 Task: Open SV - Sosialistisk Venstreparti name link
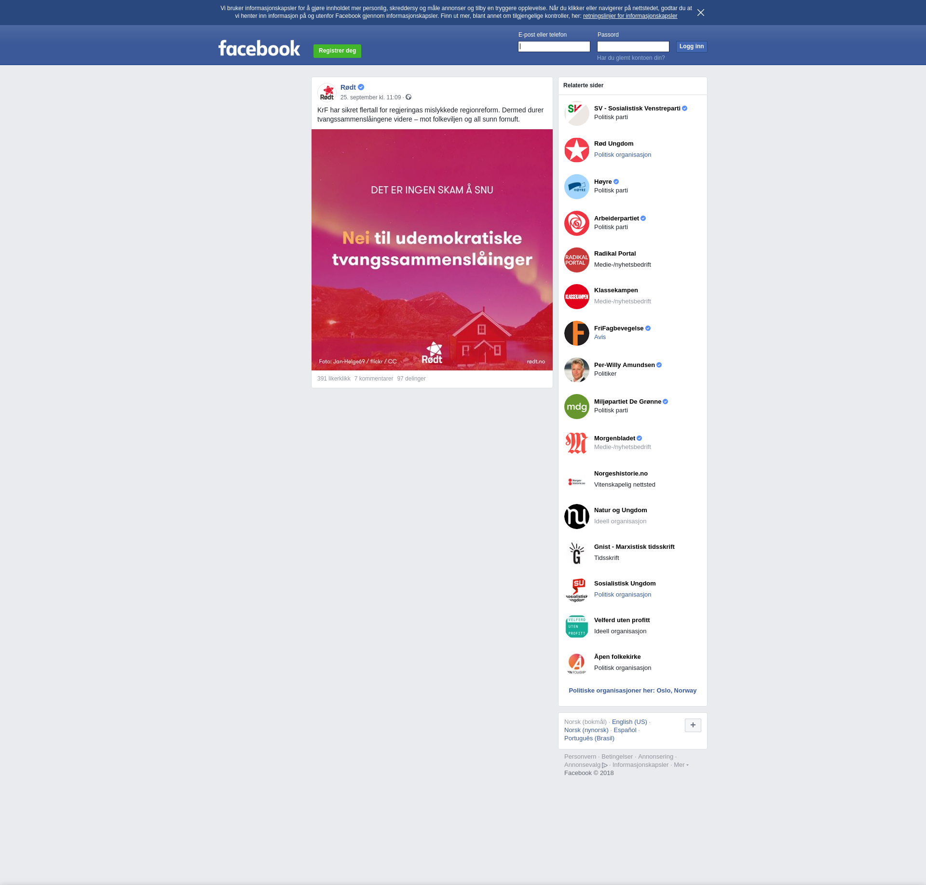[x=637, y=109]
